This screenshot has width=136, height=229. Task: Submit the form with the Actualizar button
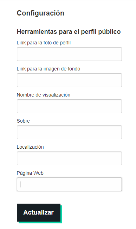click(39, 213)
